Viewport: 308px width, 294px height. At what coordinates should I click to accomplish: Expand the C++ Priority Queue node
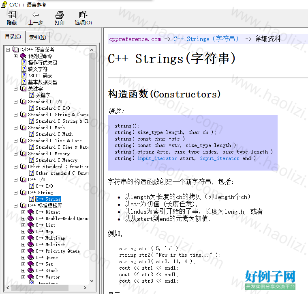click(24, 251)
